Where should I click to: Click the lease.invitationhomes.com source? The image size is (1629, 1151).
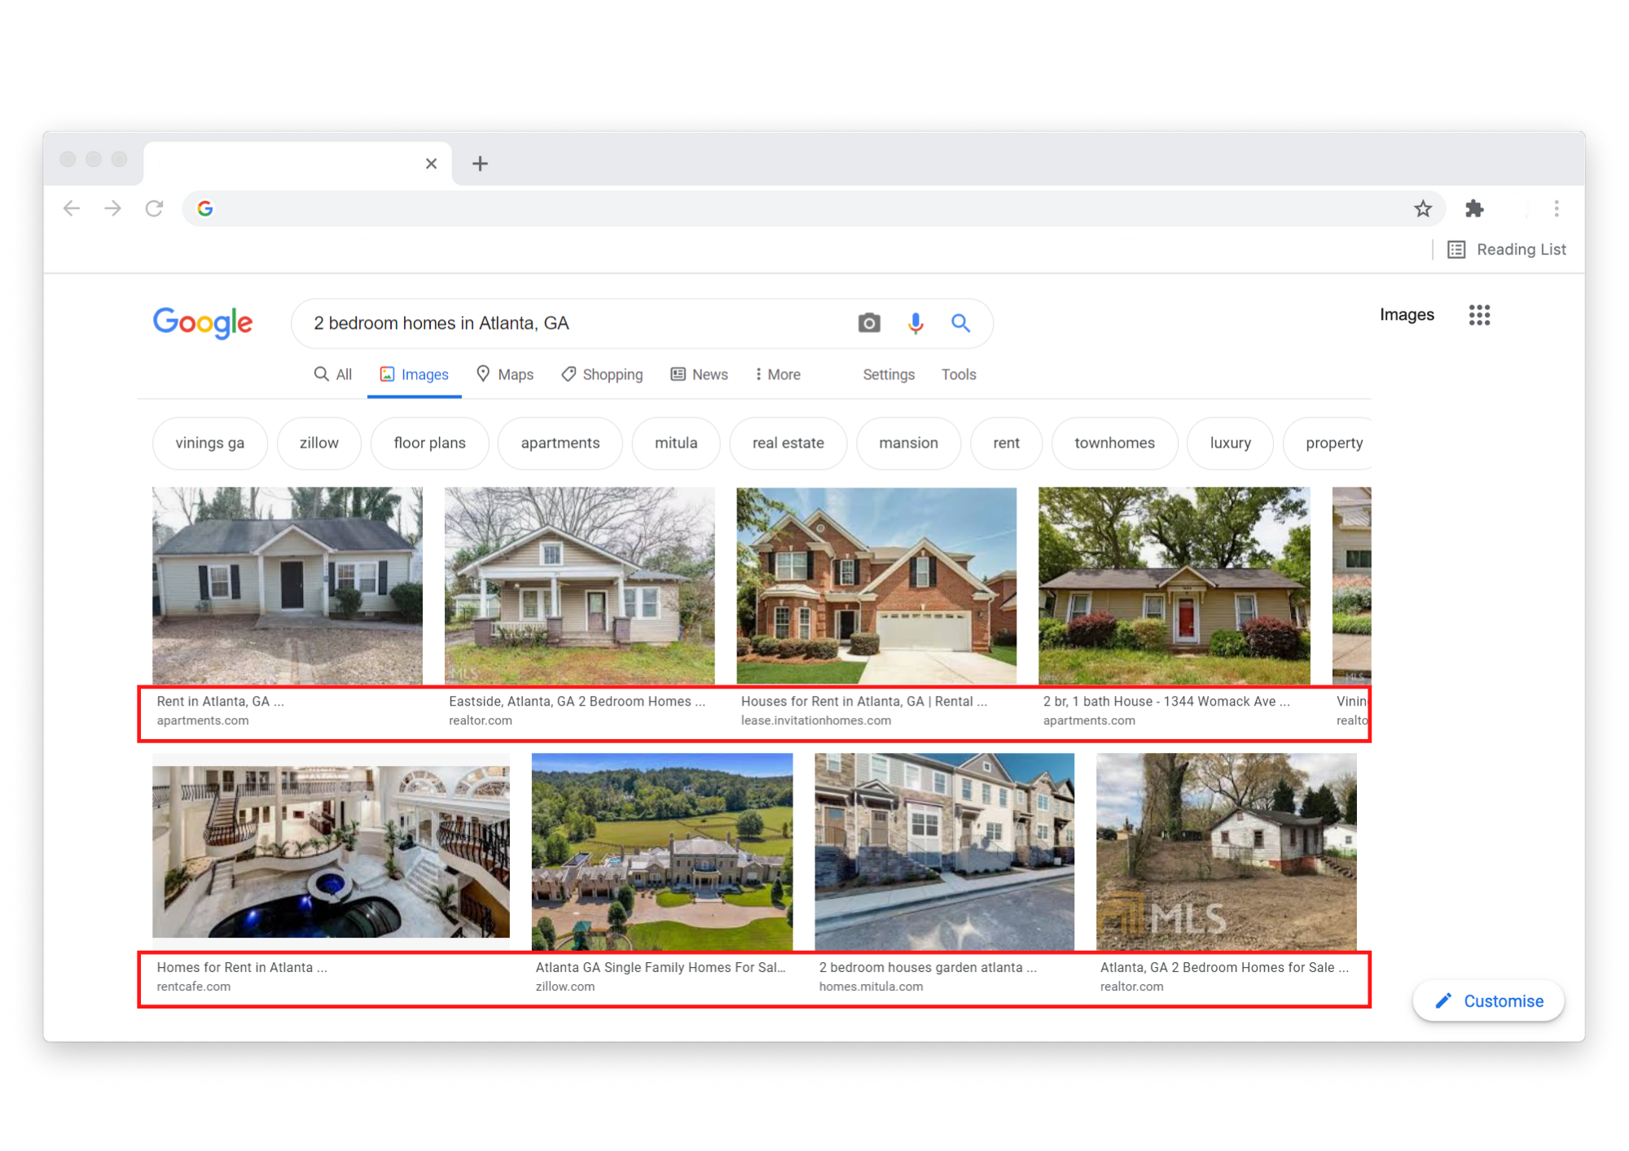coord(816,720)
